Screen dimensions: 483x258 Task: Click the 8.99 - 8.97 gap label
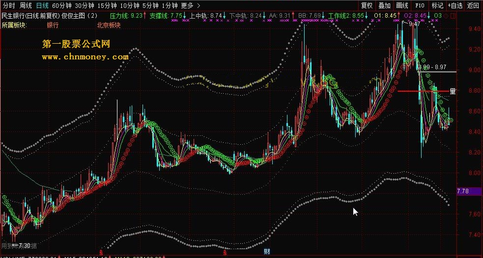click(x=432, y=67)
